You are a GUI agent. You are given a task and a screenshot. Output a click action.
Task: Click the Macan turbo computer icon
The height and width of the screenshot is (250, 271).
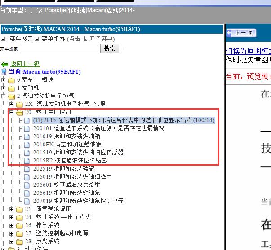[4, 72]
